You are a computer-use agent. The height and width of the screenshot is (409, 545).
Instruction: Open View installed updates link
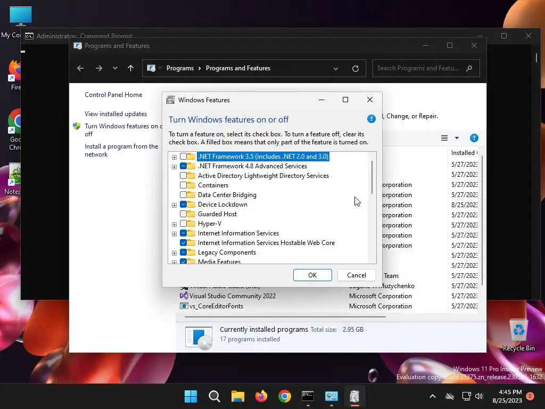tap(115, 114)
